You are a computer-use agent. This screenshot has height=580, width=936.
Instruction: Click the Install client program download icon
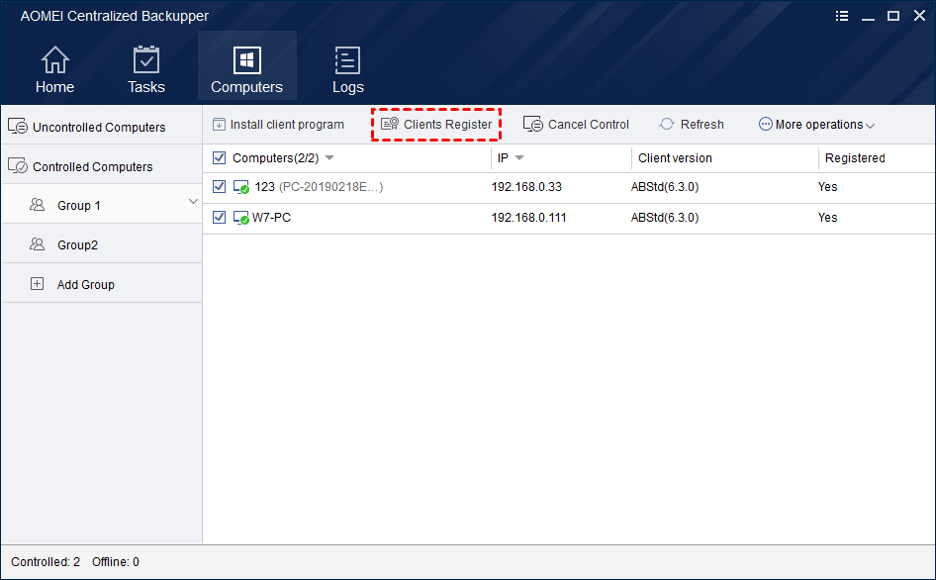point(219,125)
